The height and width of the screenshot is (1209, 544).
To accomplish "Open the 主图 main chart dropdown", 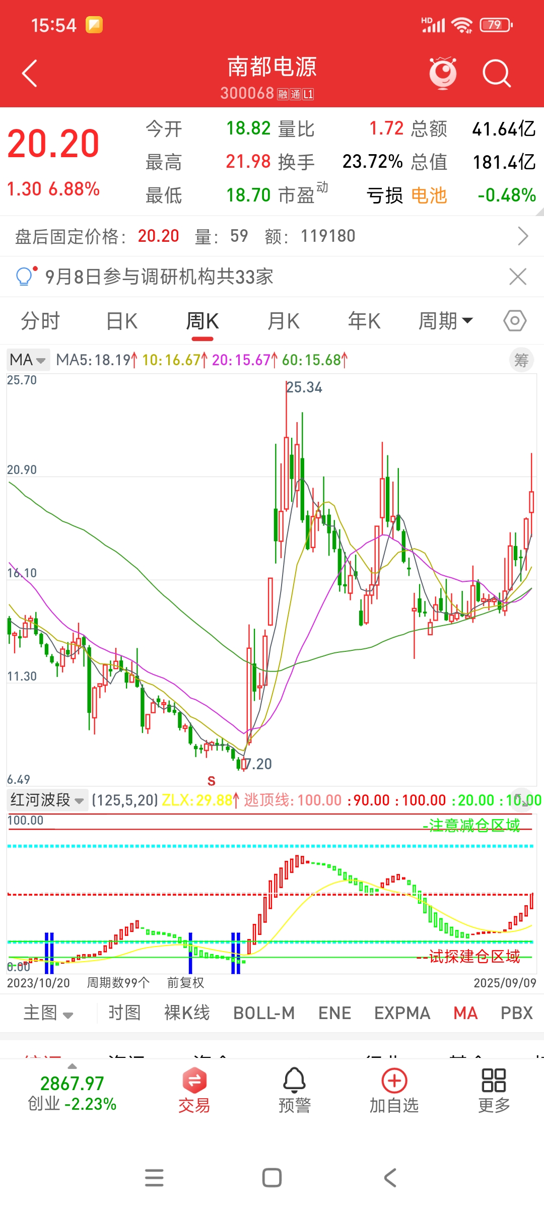I will tap(48, 1013).
